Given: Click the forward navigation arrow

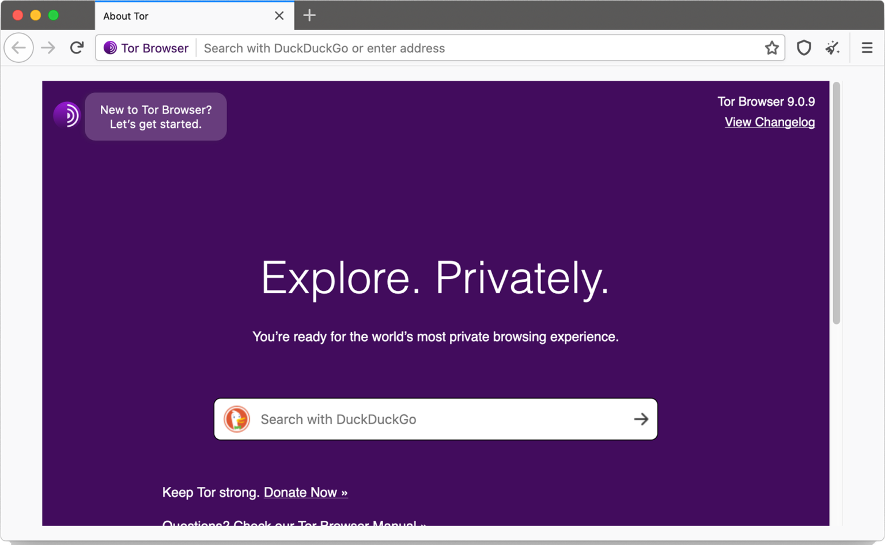Looking at the screenshot, I should coord(48,48).
